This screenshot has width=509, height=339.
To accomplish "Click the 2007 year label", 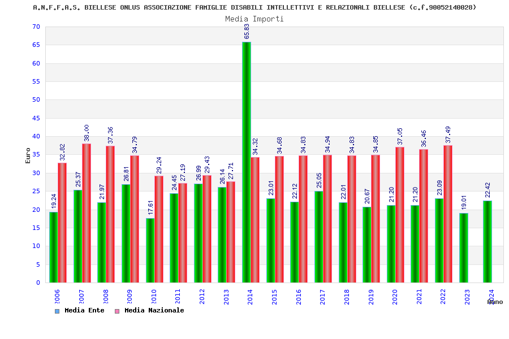I will [81, 297].
